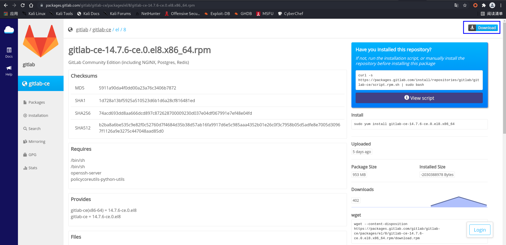Click the packagecloud cloud logo
This screenshot has height=245, width=506.
tap(9, 30)
